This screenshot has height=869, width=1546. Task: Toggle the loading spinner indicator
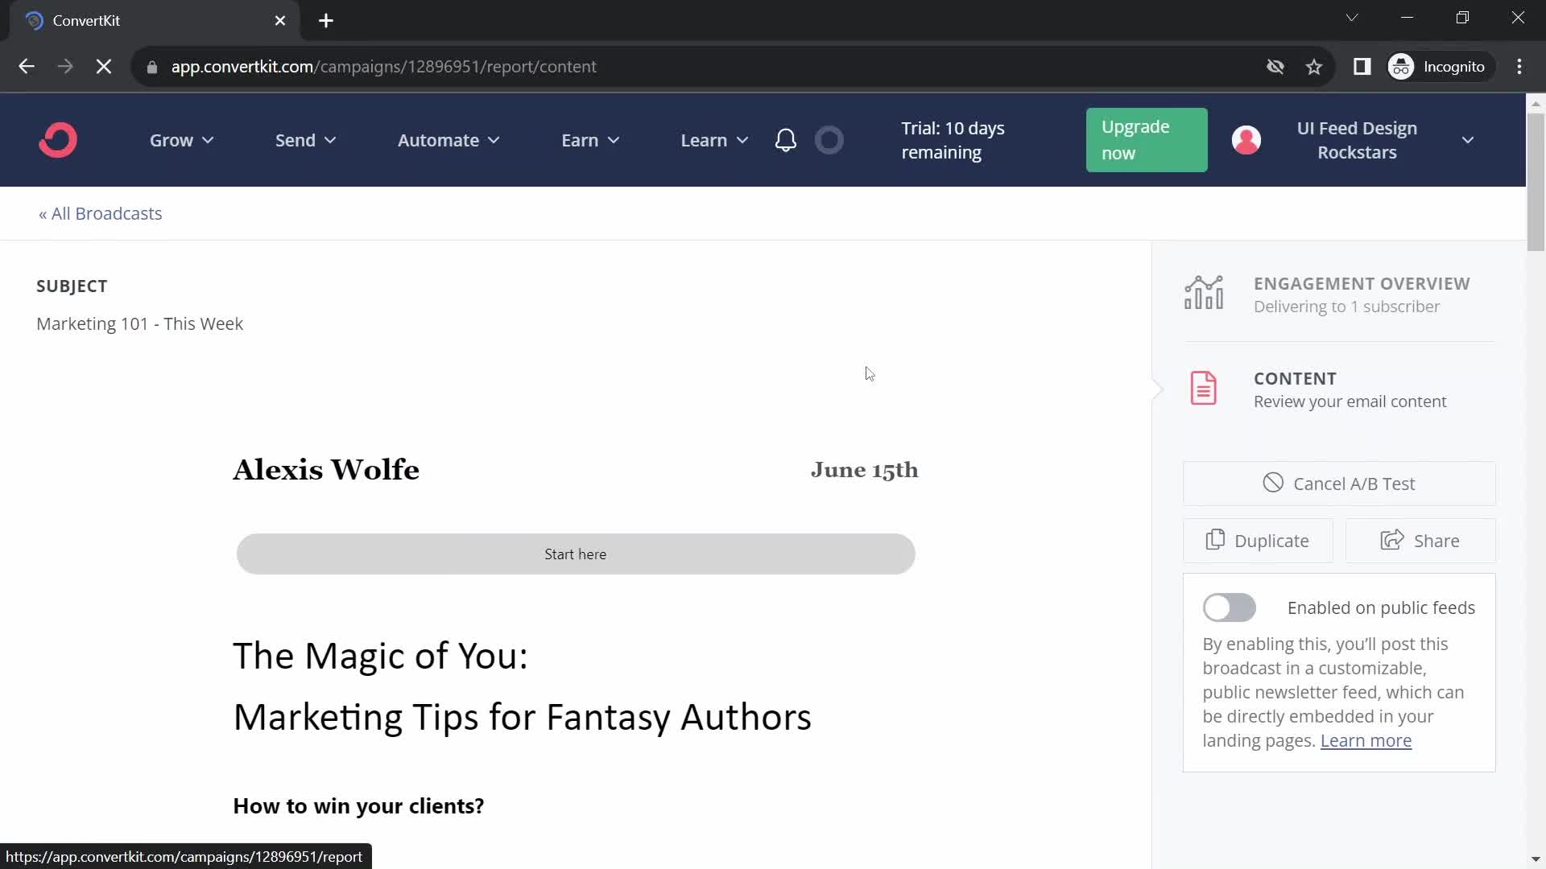(x=832, y=139)
